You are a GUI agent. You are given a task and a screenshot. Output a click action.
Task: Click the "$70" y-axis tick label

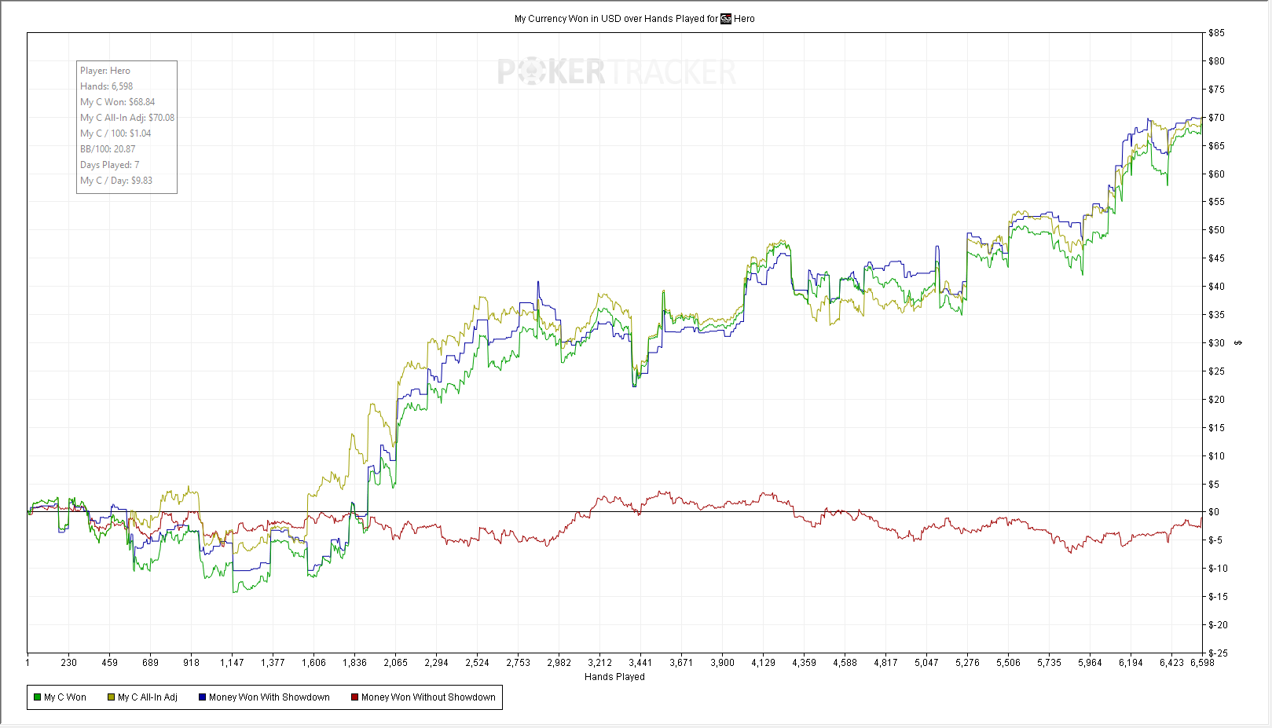tap(1216, 118)
